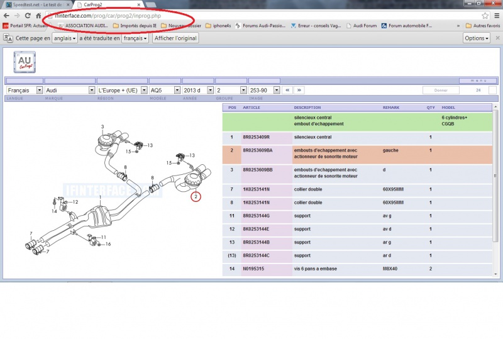
Task: Click circled part number 2 in diagram
Action: click(196, 197)
